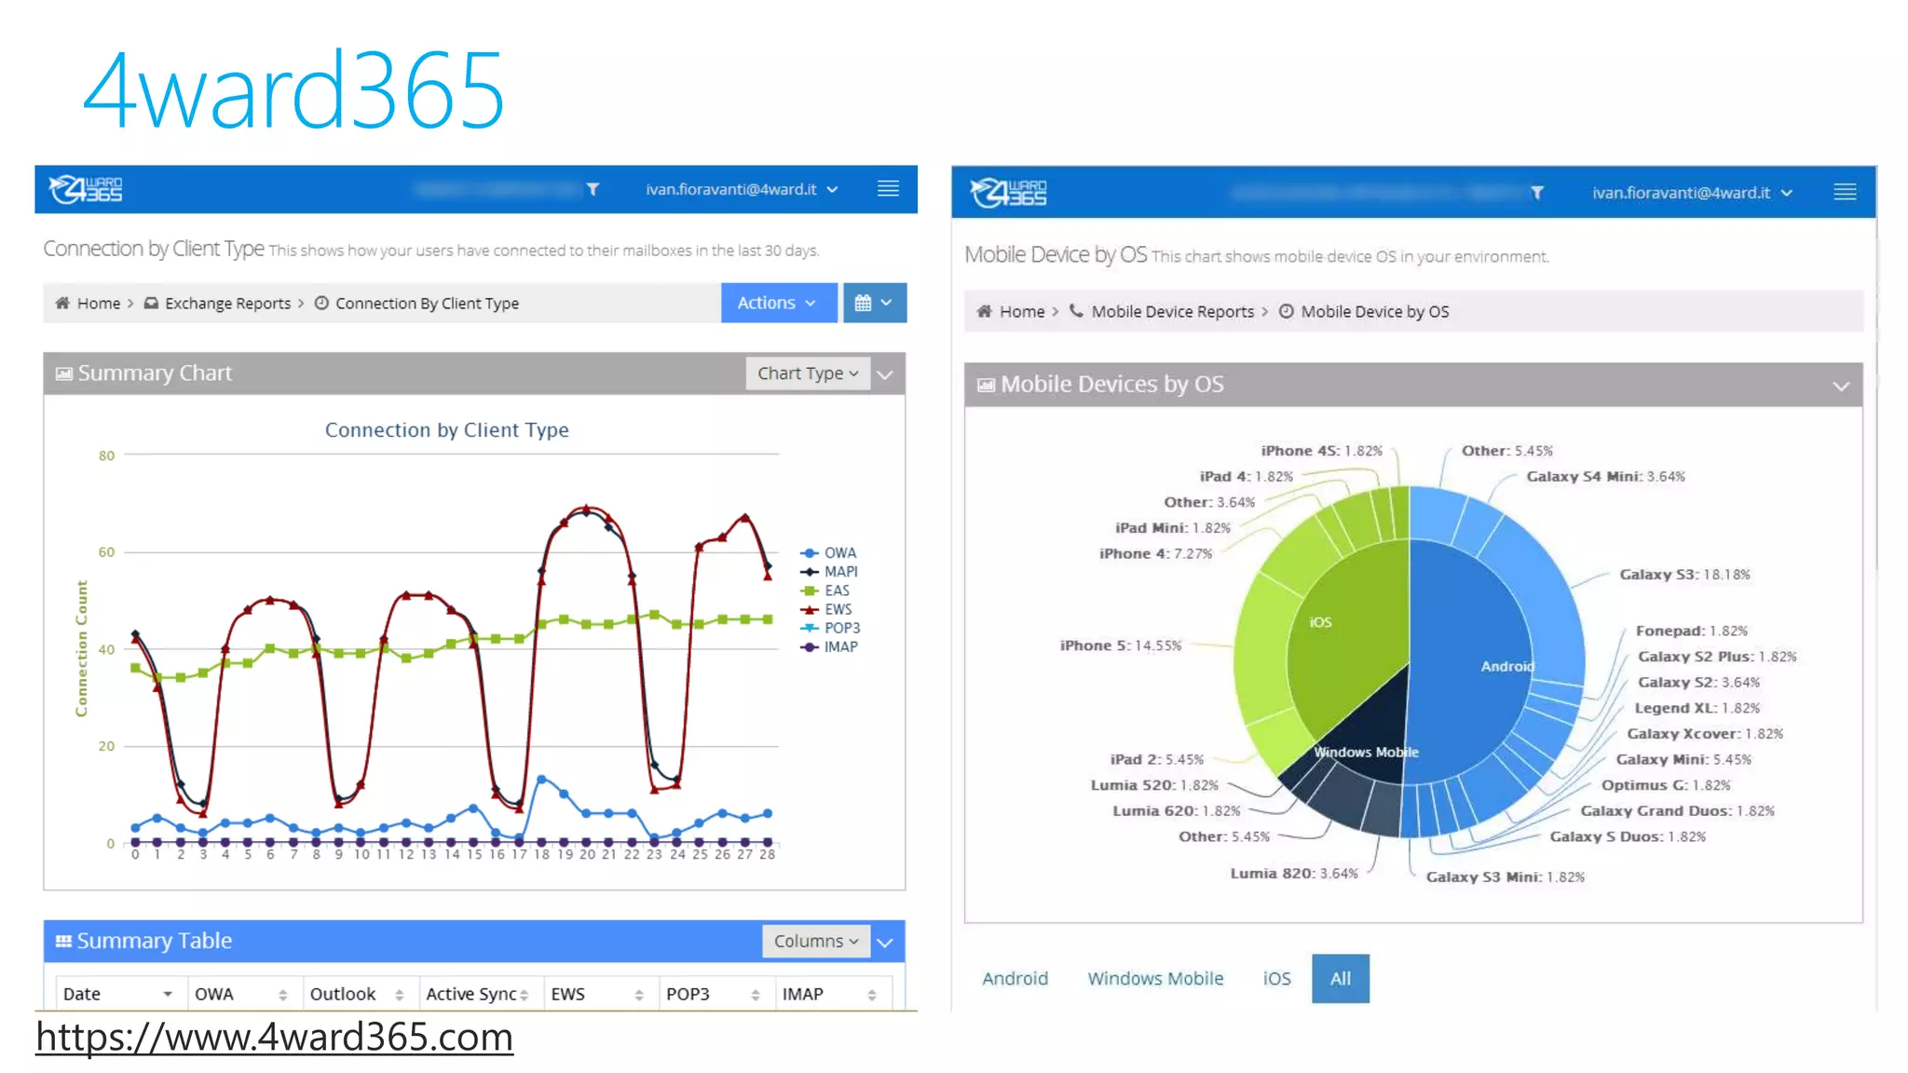Click the 4ward365 logo in left panel
This screenshot has height=1073, width=1908.
point(86,189)
